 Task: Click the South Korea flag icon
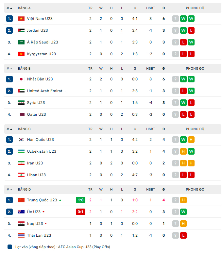click(x=21, y=140)
